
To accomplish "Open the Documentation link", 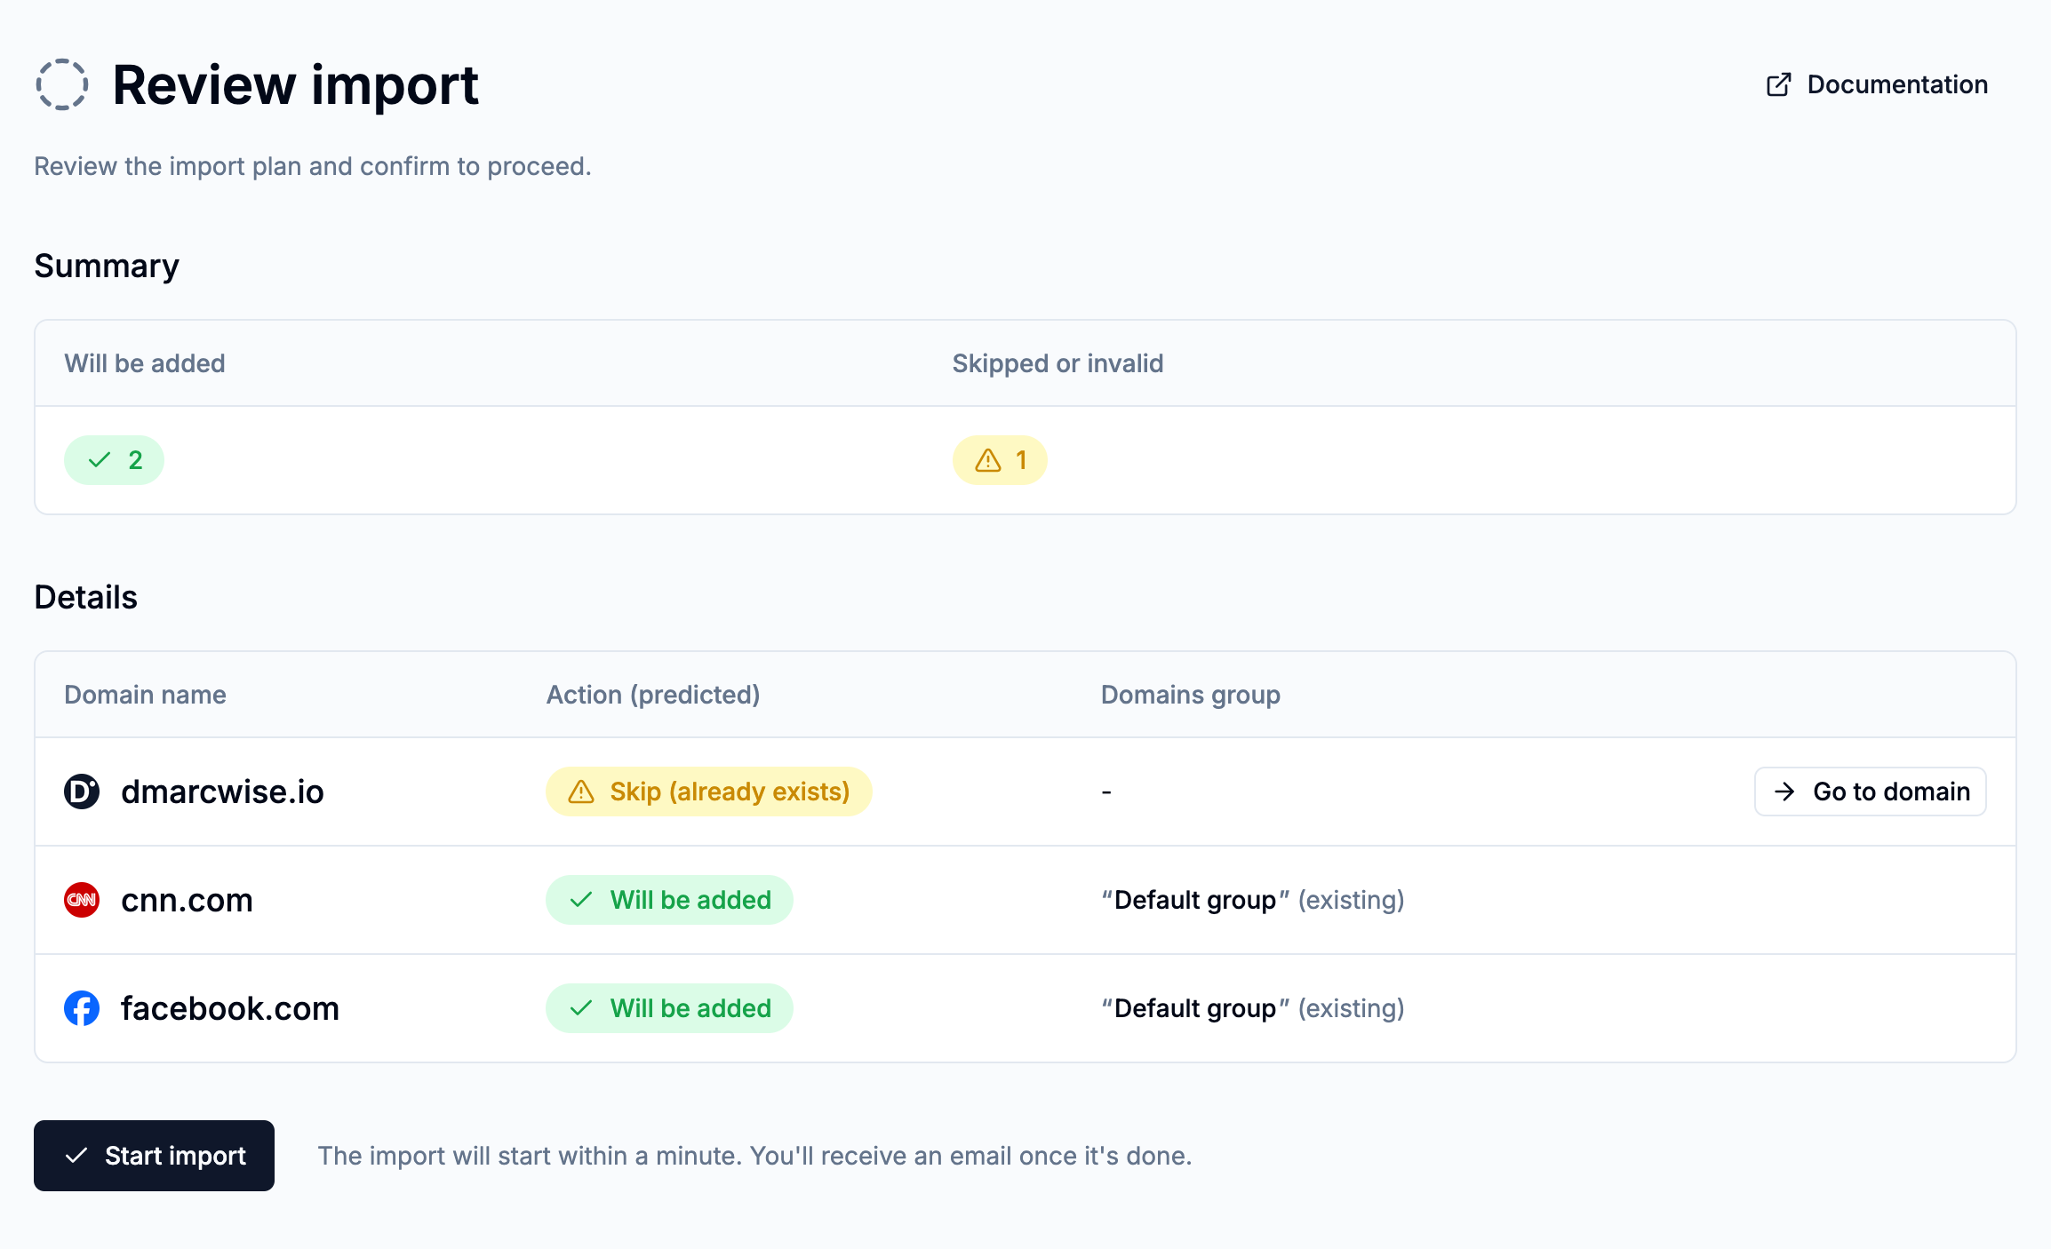I will point(1877,84).
